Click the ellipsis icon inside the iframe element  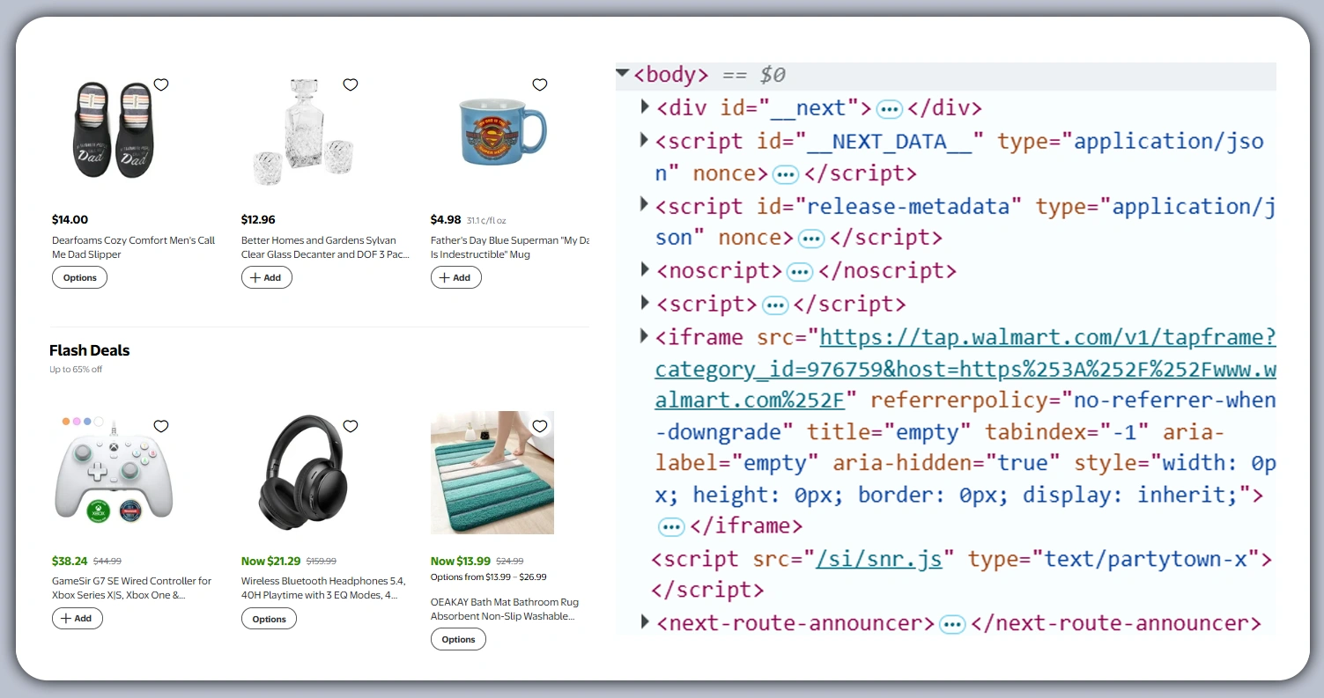[670, 525]
